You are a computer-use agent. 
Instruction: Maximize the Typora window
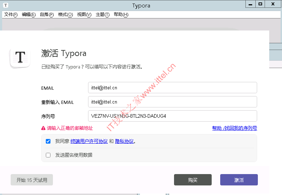pyautogui.click(x=260, y=4)
